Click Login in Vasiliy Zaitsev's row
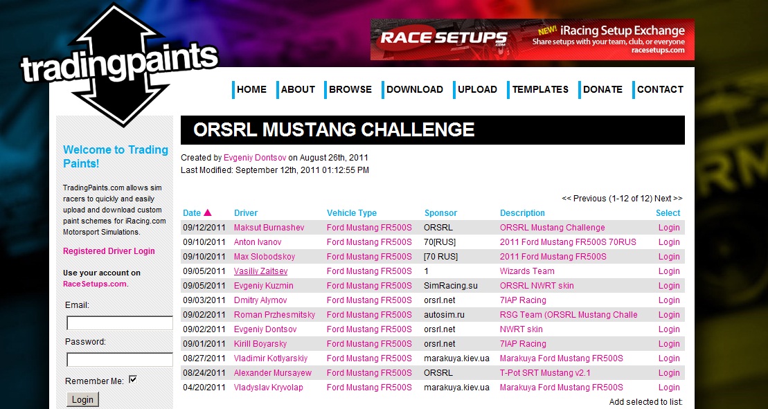Screen dimensions: 768x409 (669, 271)
